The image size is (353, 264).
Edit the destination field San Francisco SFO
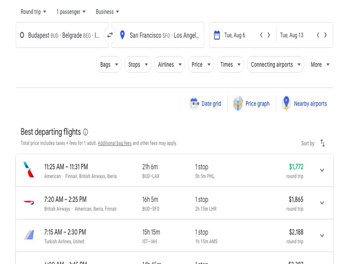point(158,35)
